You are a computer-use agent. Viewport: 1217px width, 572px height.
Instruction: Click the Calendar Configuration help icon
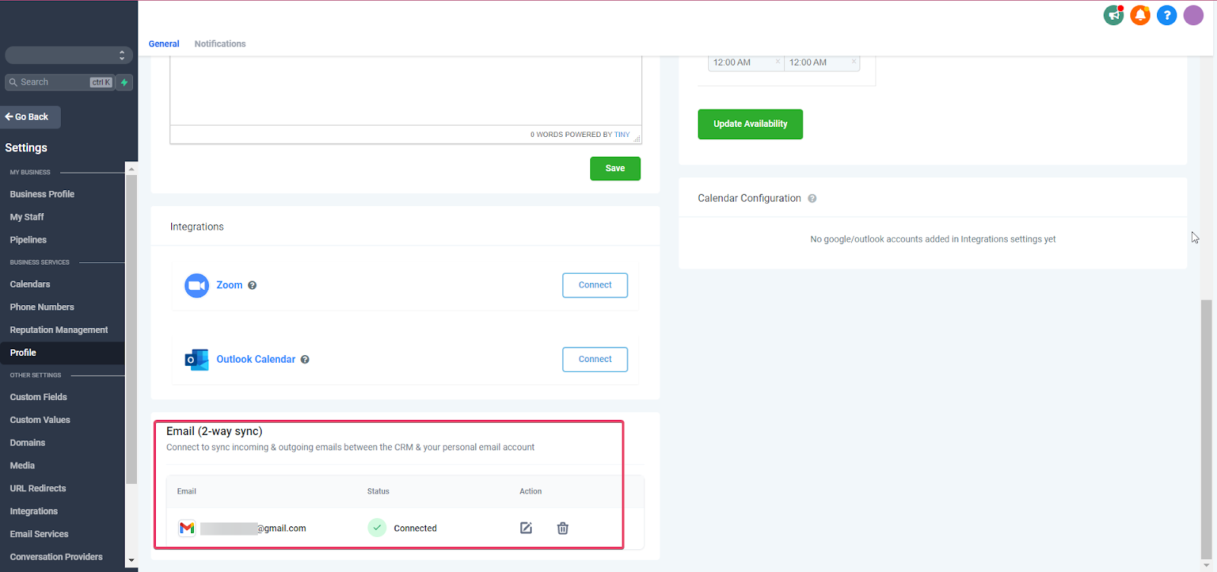(x=812, y=199)
